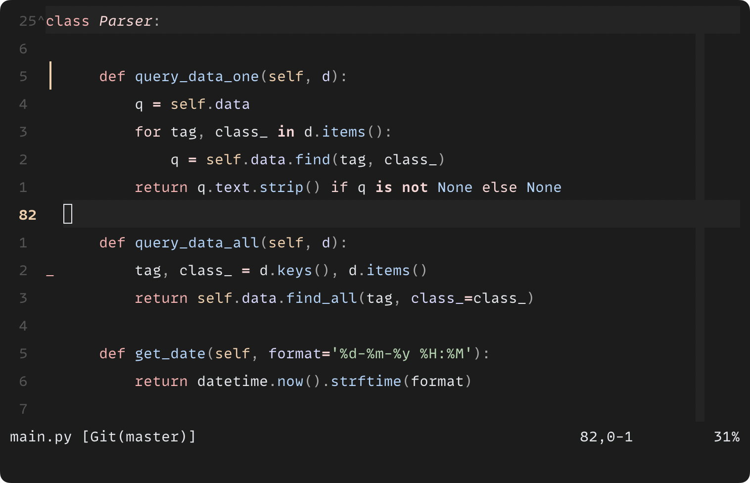The width and height of the screenshot is (750, 483).
Task: Click the 'else' keyword in return line
Action: (x=499, y=187)
